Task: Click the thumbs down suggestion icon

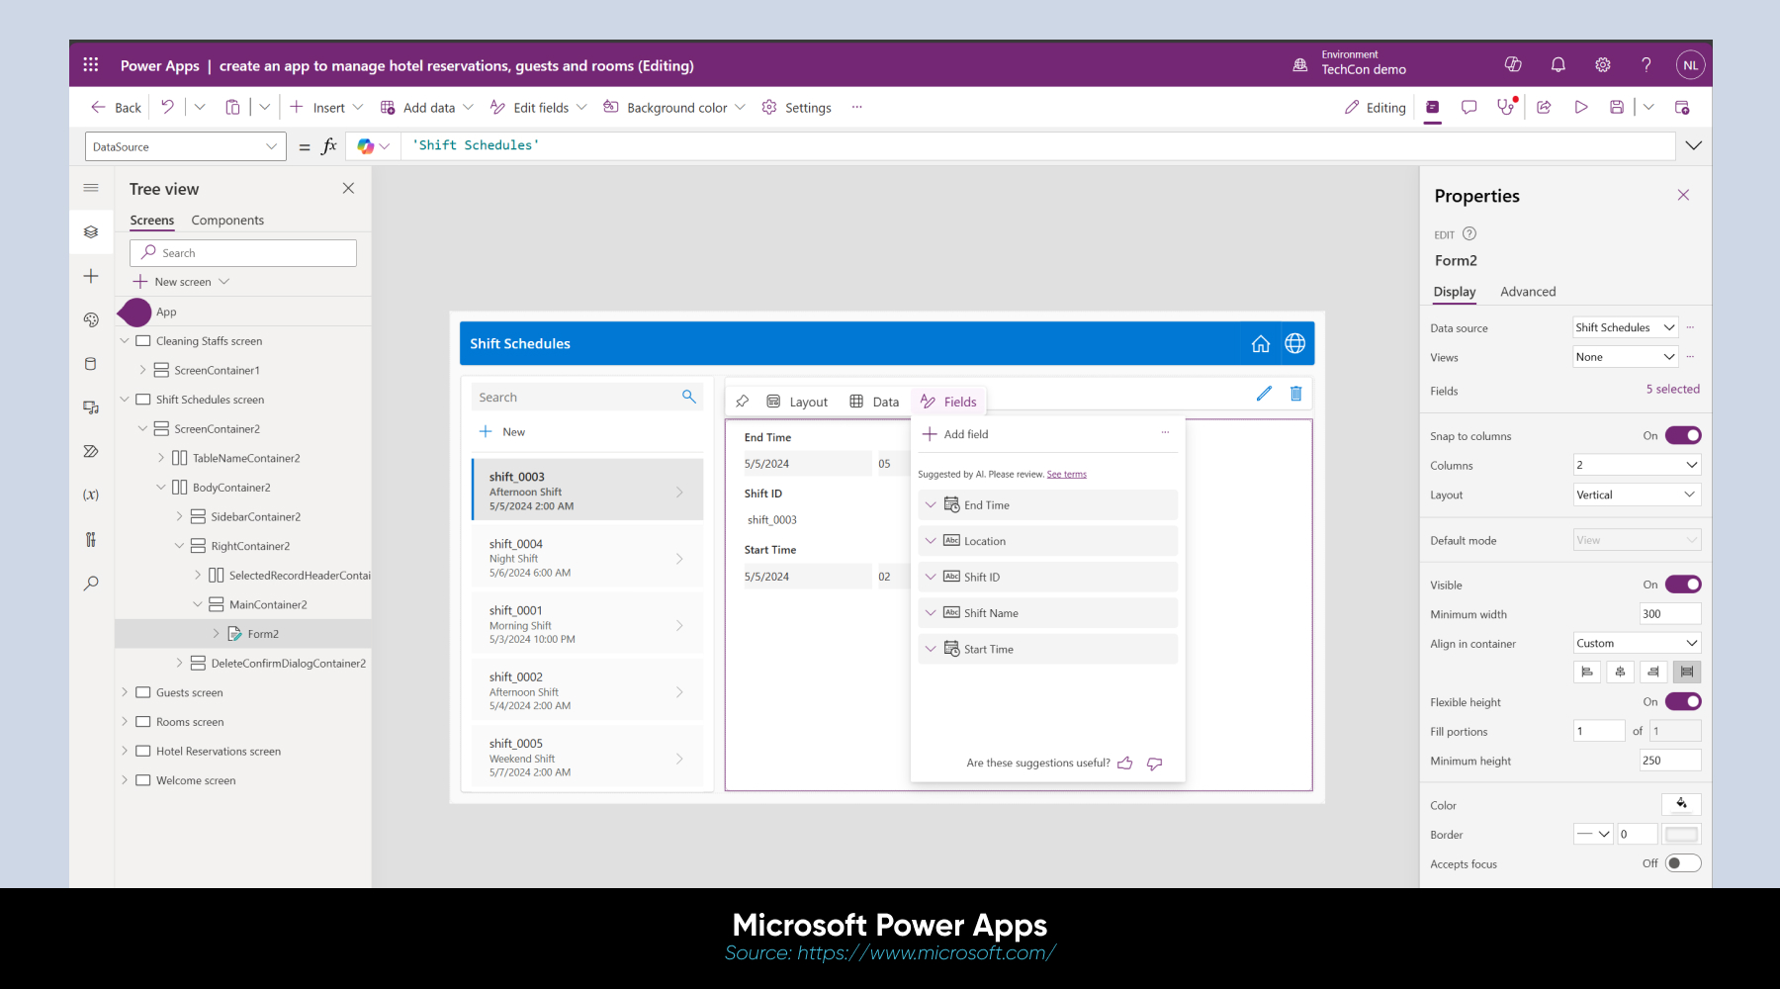Action: point(1155,764)
